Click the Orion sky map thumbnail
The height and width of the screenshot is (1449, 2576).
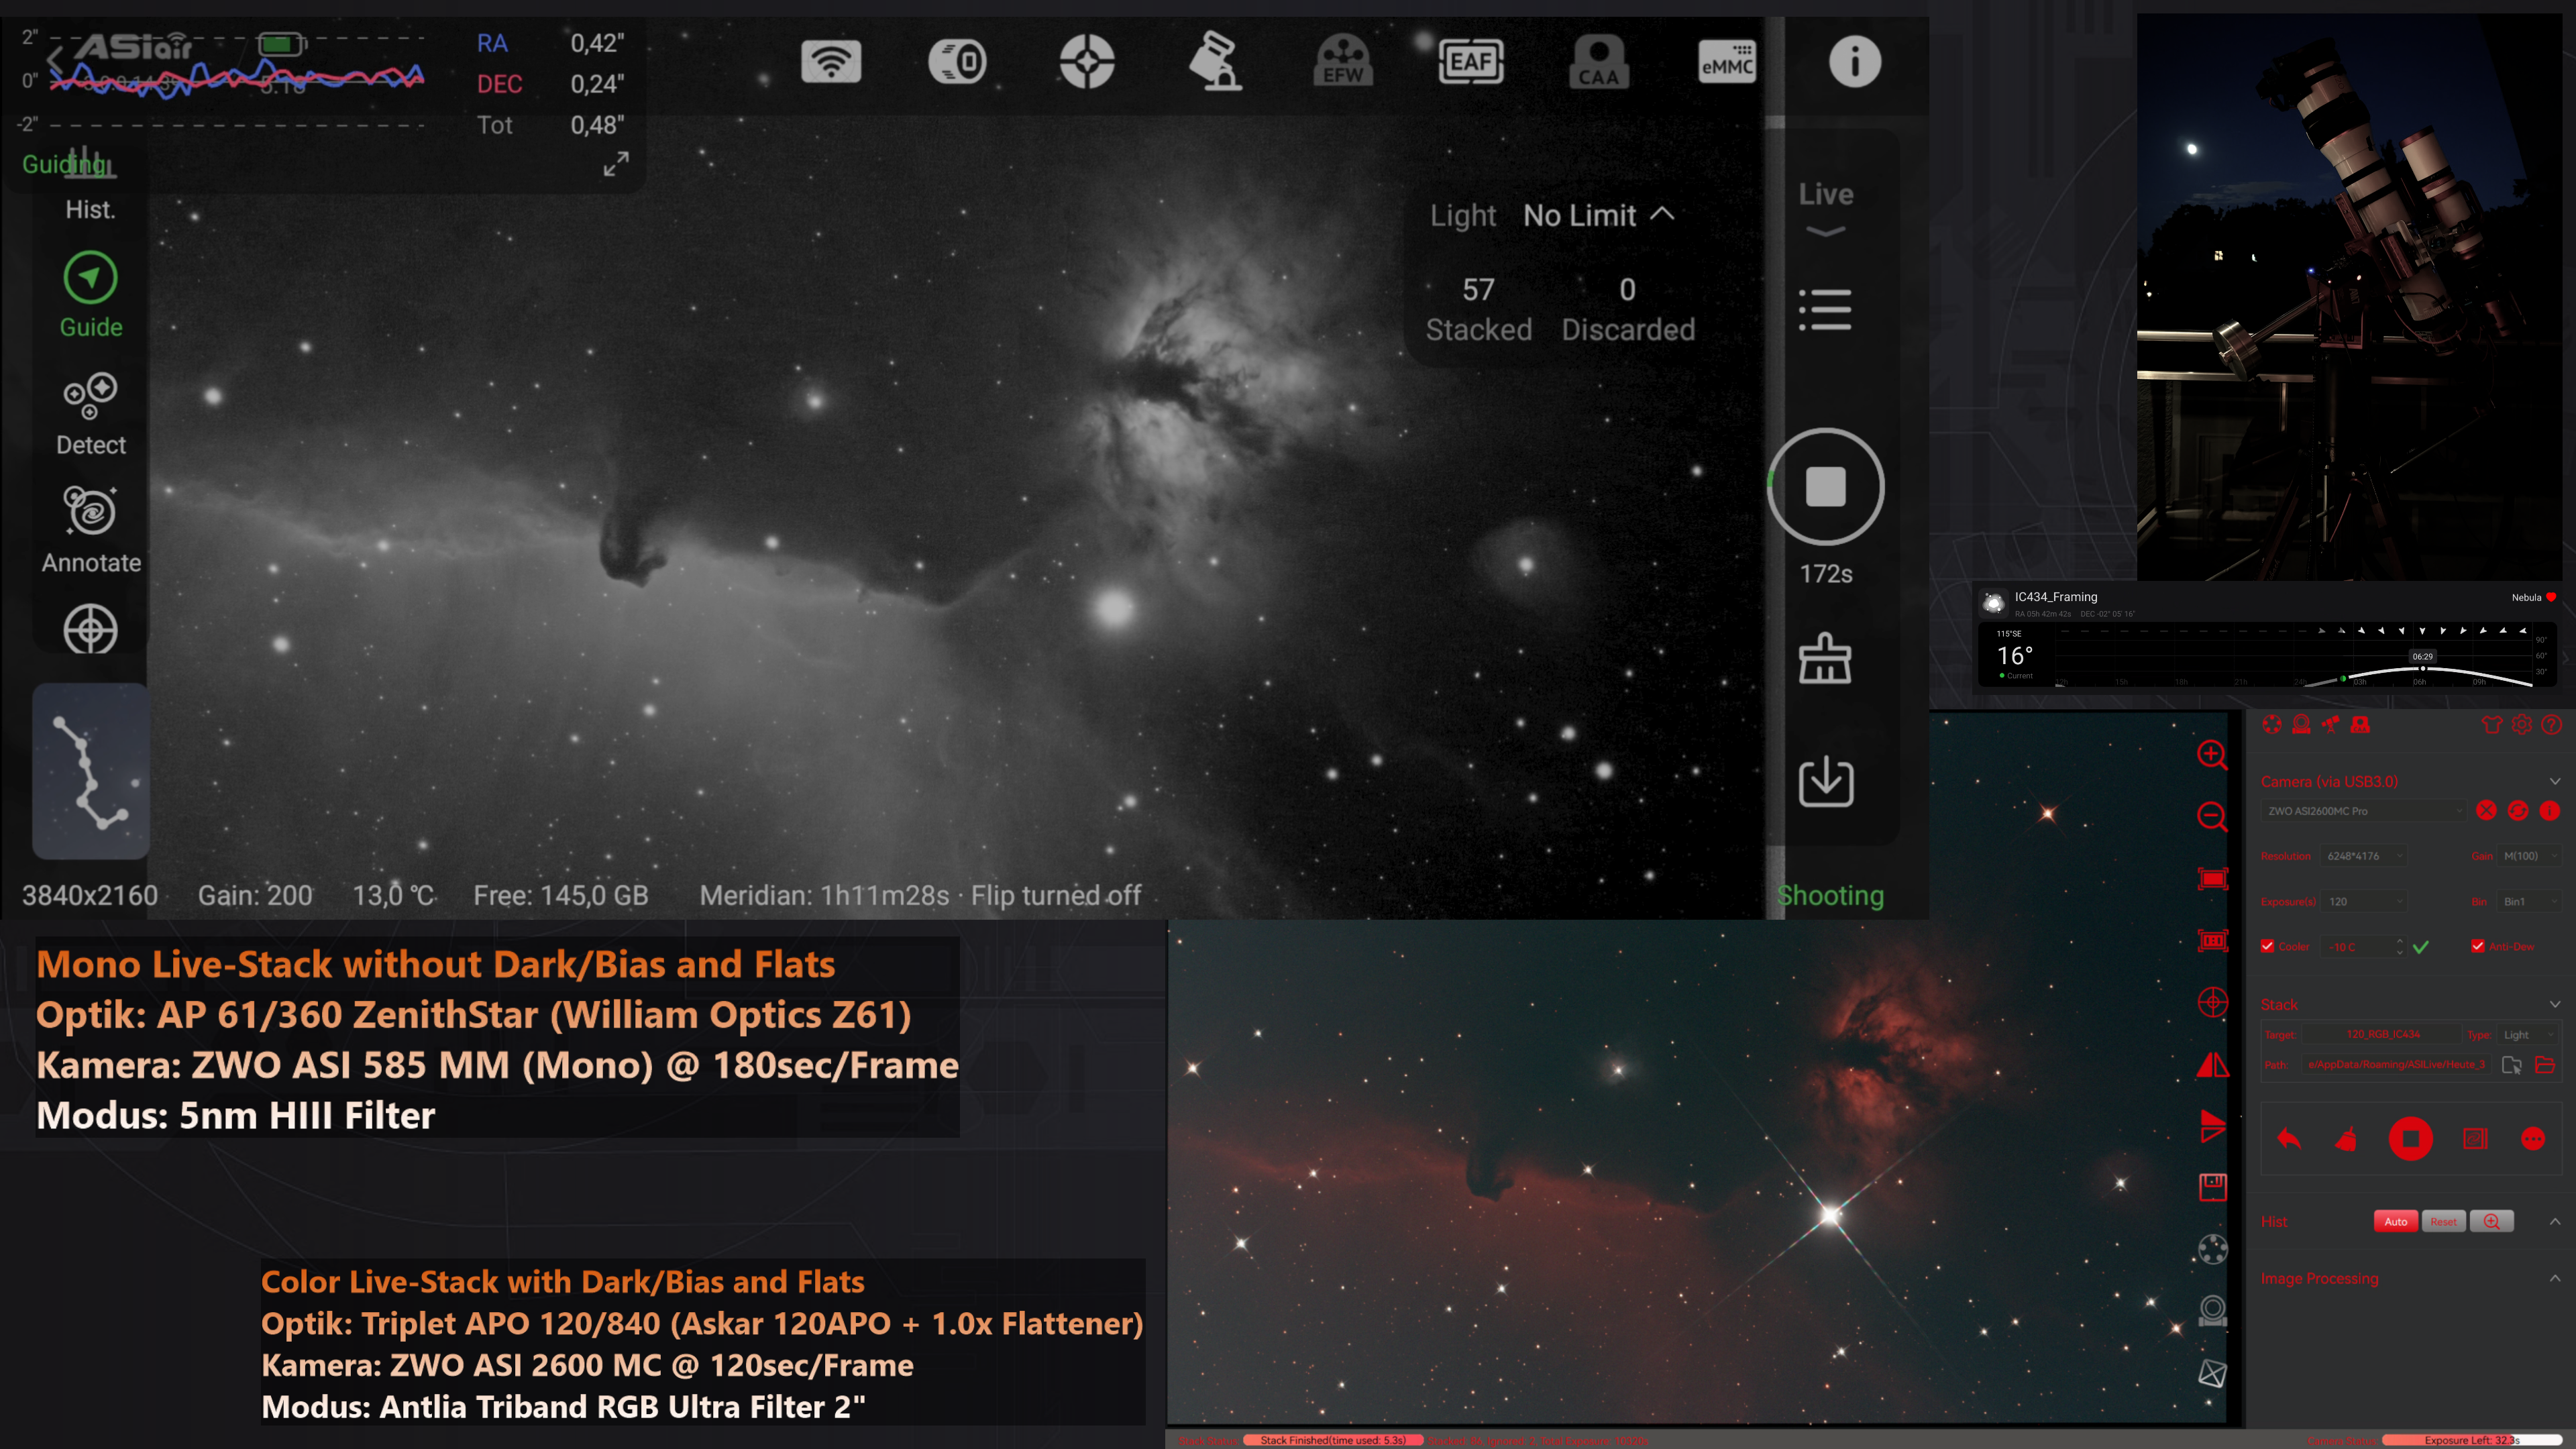pos(91,771)
